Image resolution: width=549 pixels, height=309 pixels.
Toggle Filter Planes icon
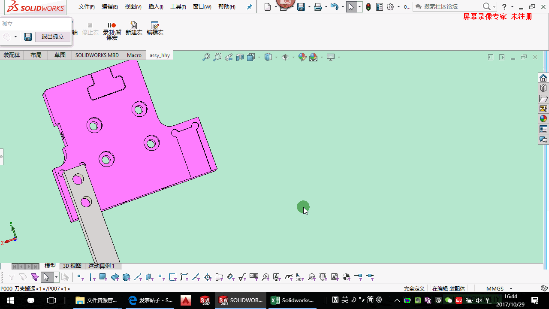click(x=150, y=277)
